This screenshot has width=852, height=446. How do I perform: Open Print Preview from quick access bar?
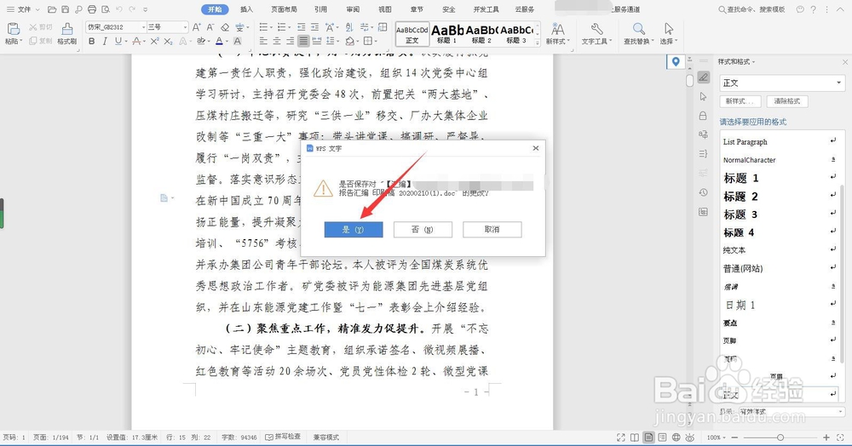pyautogui.click(x=106, y=9)
